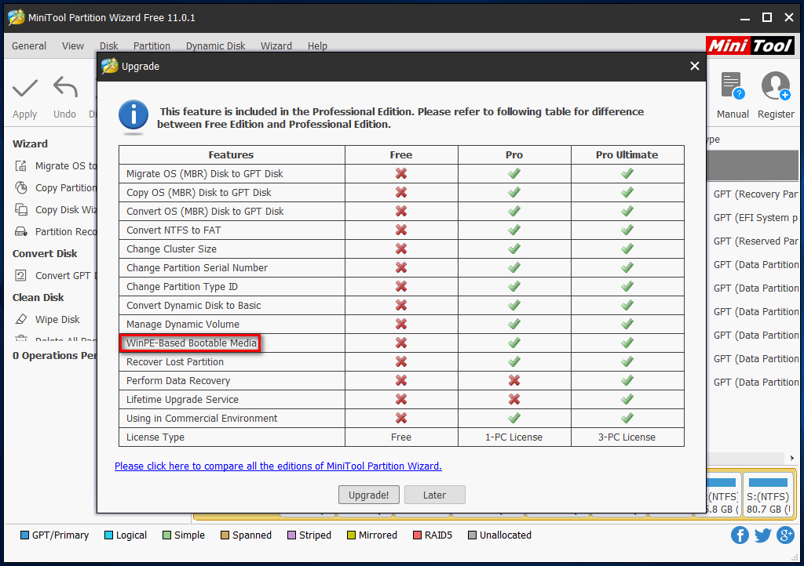Screen dimensions: 804x566
Task: Click 'Using in Commercial Environment' cell
Action: click(x=232, y=419)
